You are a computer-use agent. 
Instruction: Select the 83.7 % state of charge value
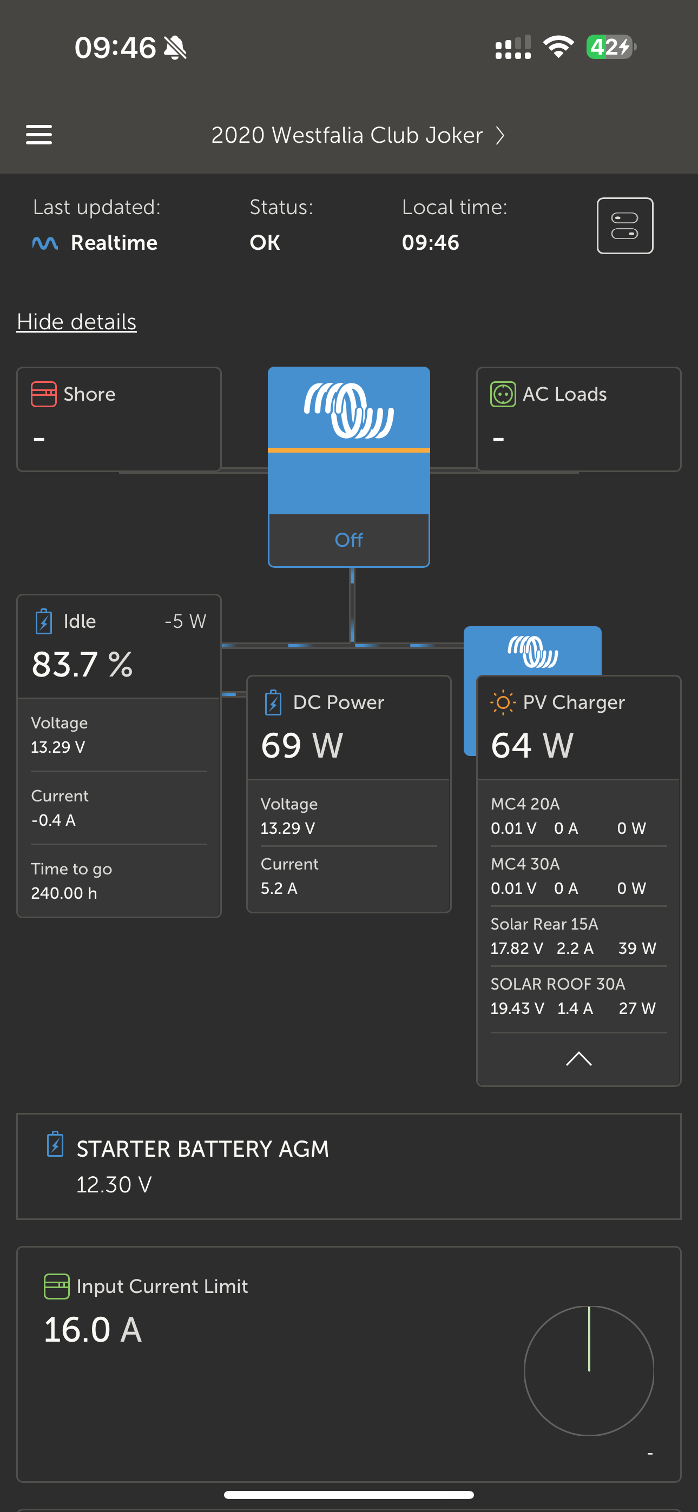(82, 665)
